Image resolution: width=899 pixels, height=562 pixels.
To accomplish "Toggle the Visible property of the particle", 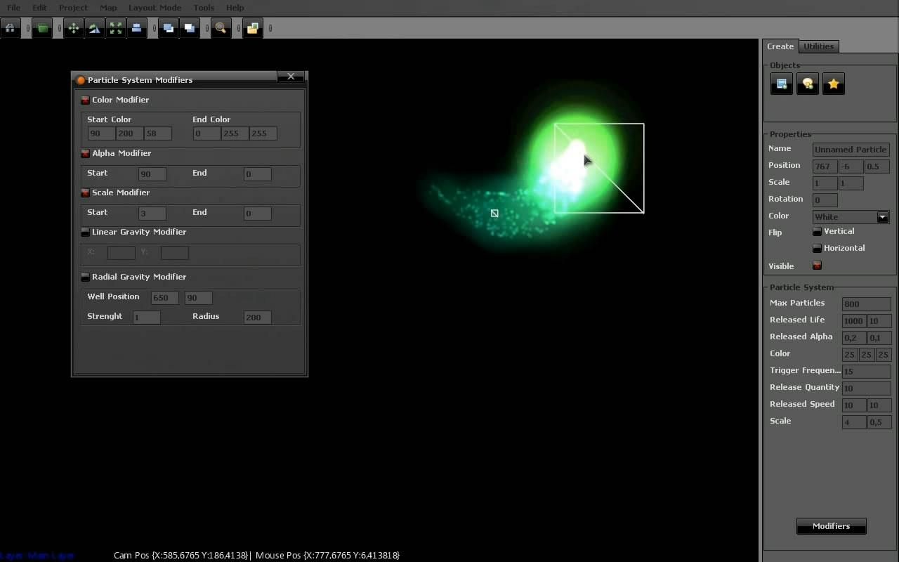I will click(x=817, y=266).
